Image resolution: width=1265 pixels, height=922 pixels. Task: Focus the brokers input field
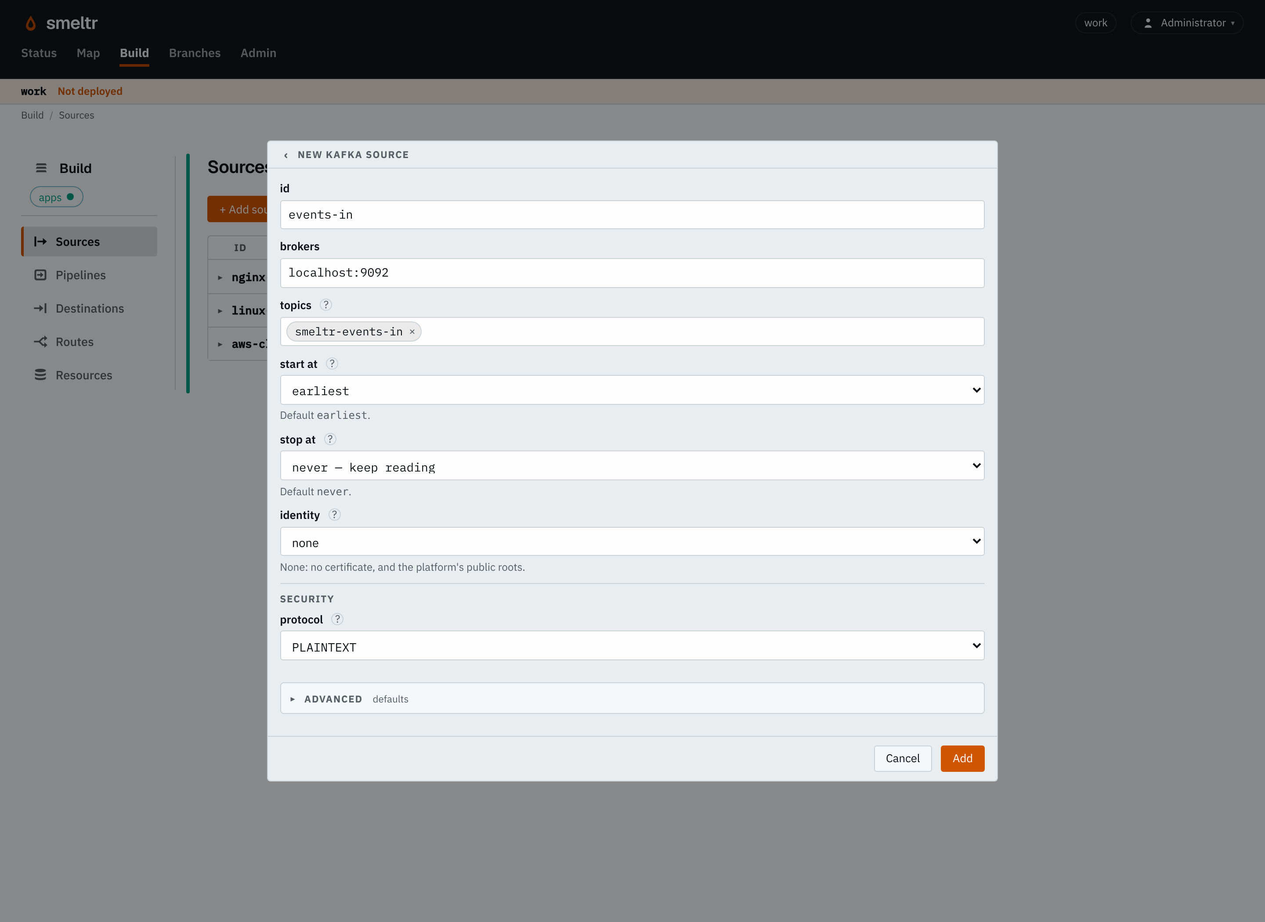click(x=632, y=273)
